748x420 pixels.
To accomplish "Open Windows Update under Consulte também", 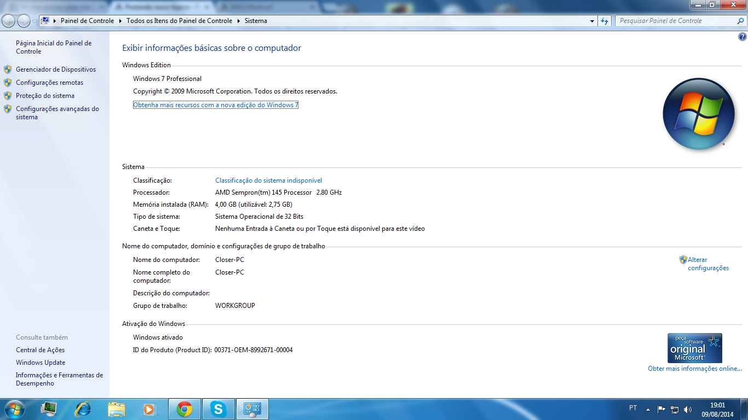I will (41, 363).
